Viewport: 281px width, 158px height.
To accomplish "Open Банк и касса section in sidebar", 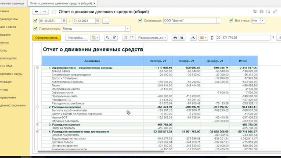I will (8, 27).
